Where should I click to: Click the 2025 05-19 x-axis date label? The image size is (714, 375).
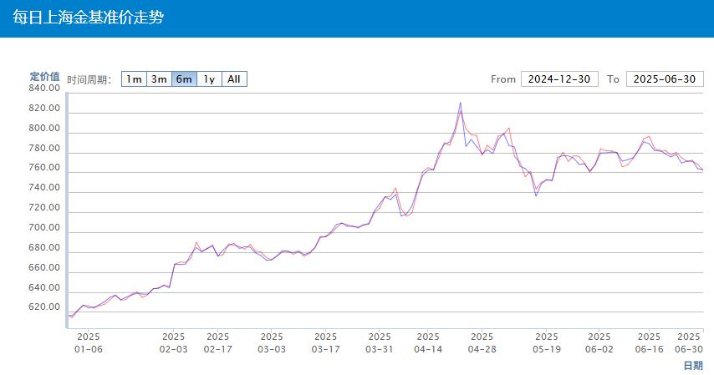pos(547,343)
